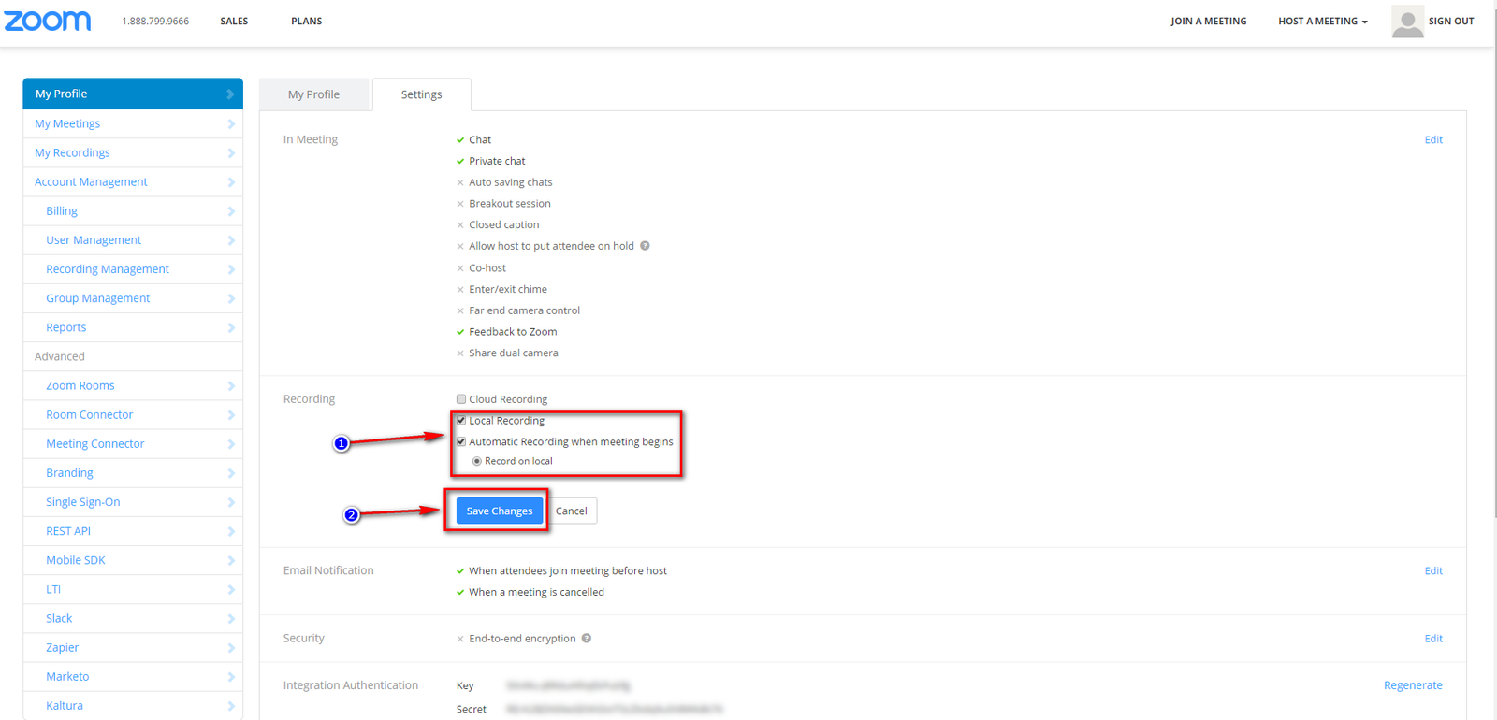Open Mobile SDK in the sidebar
1497x720 pixels.
click(133, 560)
